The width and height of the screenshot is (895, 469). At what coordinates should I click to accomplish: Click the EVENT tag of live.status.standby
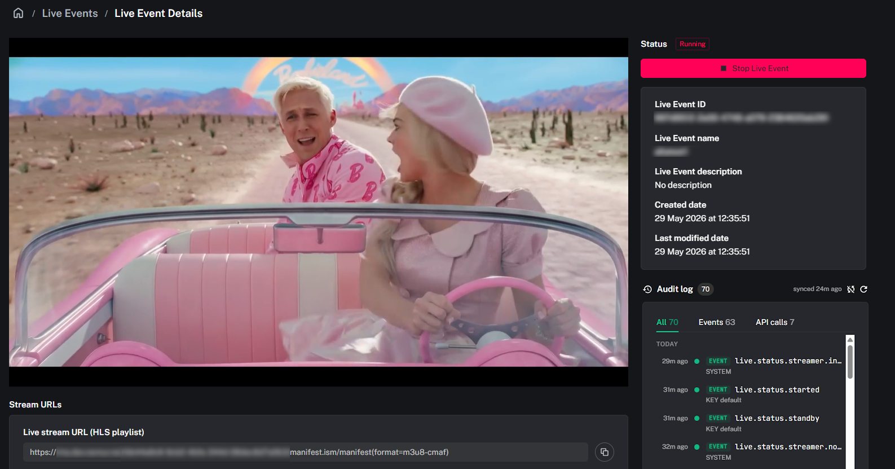pyautogui.click(x=718, y=418)
